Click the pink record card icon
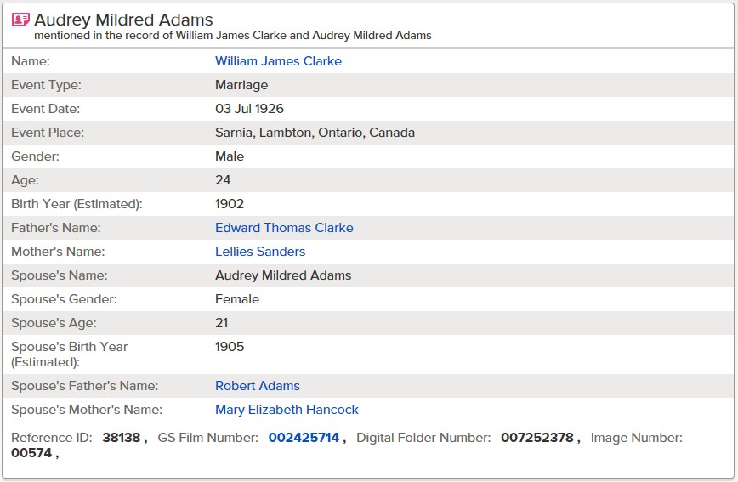738x482 pixels. (20, 20)
